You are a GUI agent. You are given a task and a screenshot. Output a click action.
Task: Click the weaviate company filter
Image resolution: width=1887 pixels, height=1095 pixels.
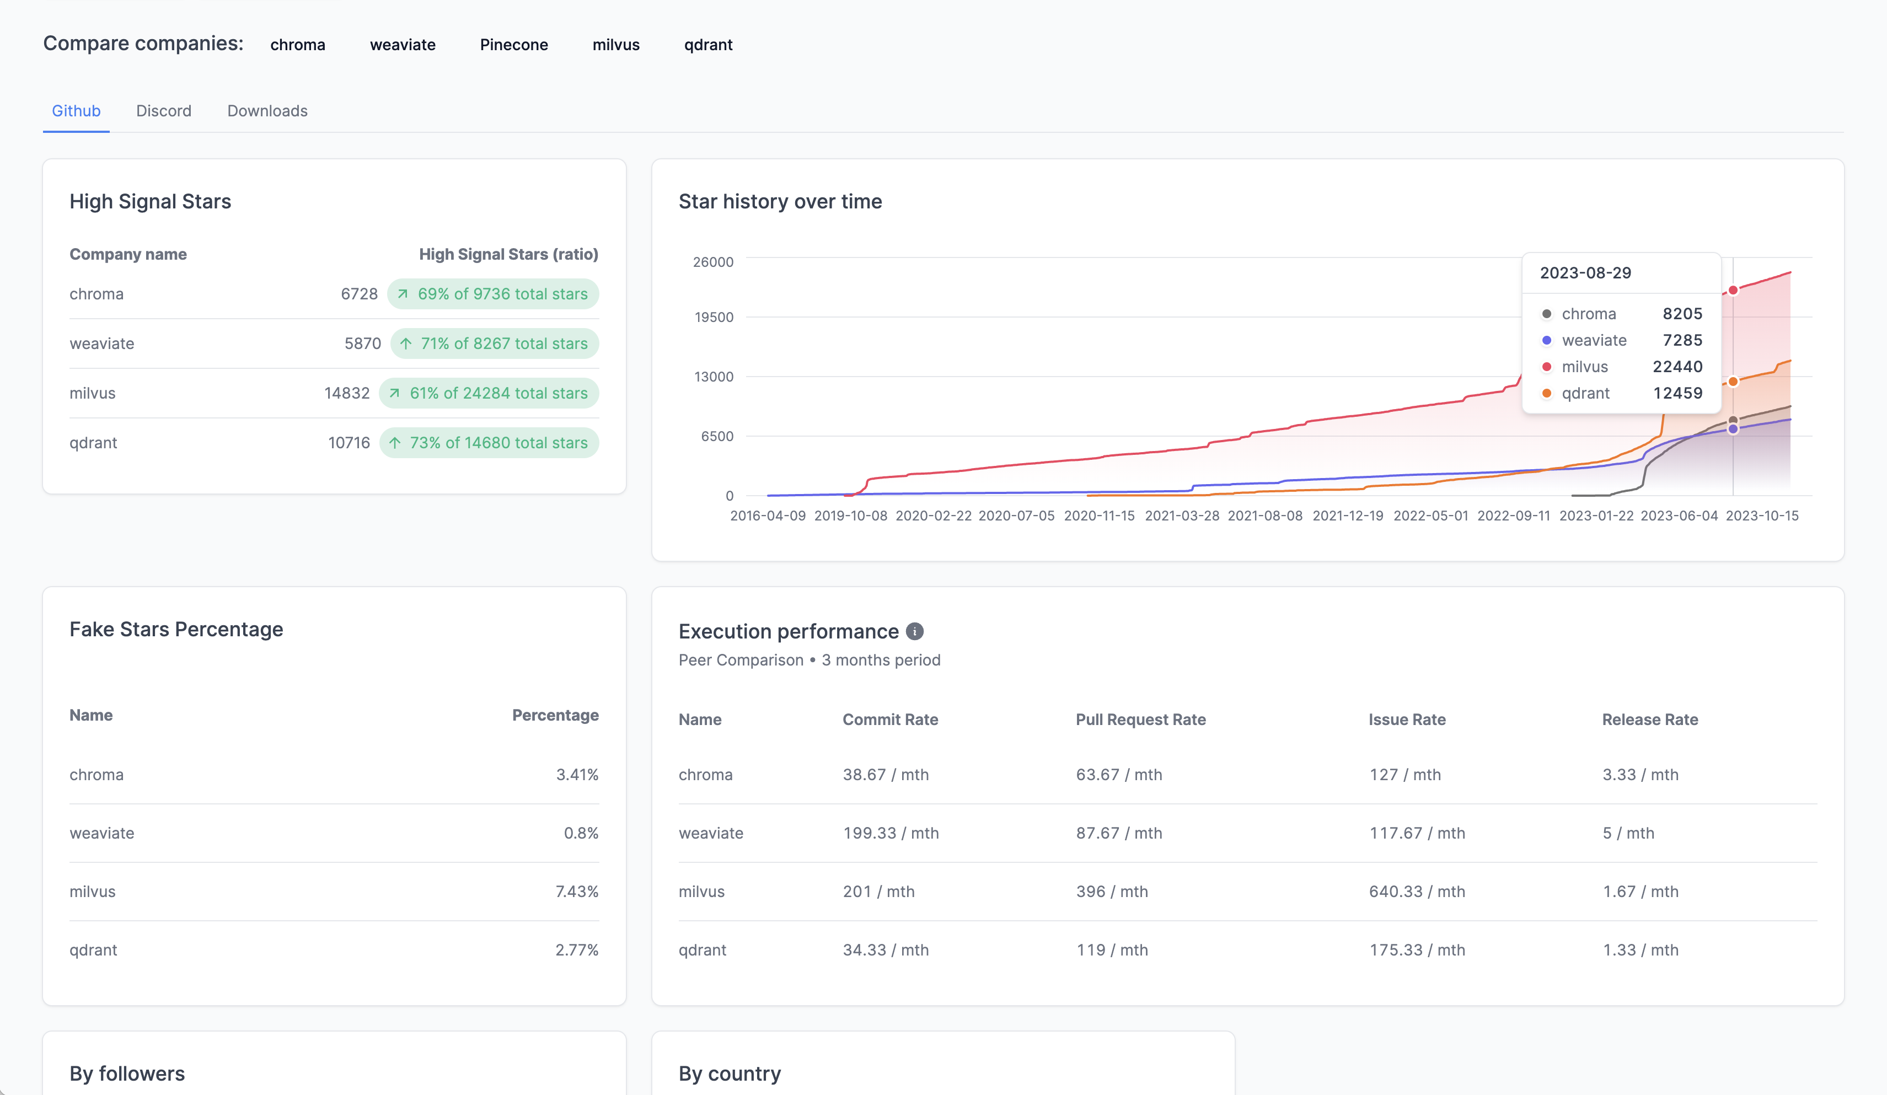point(402,45)
